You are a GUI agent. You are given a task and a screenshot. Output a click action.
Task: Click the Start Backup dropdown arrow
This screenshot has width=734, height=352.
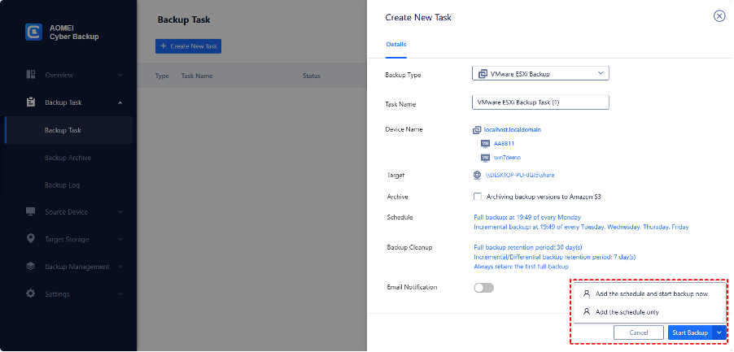719,332
